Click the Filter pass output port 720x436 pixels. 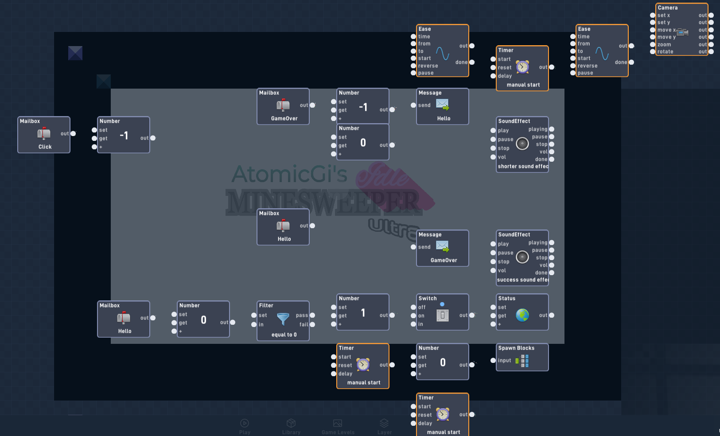pyautogui.click(x=312, y=315)
